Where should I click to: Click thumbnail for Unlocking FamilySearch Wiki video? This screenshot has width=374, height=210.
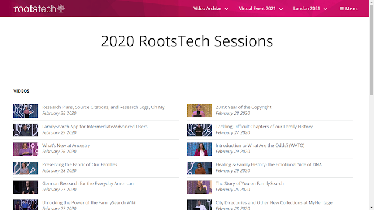[x=26, y=205]
